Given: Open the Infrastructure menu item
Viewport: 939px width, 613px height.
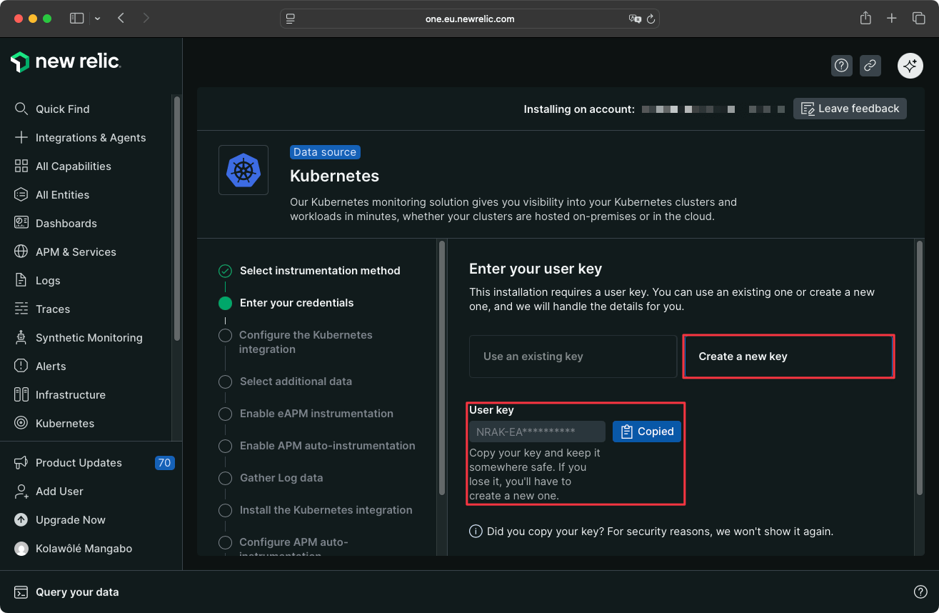Looking at the screenshot, I should pyautogui.click(x=71, y=394).
